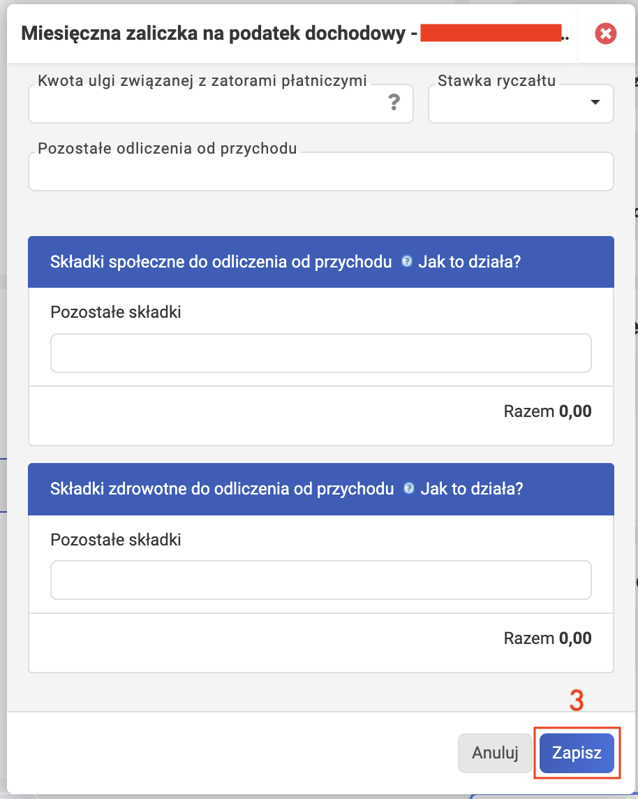The image size is (638, 799).
Task: Click help icon next to Składki zdrowotne header
Action: (408, 489)
